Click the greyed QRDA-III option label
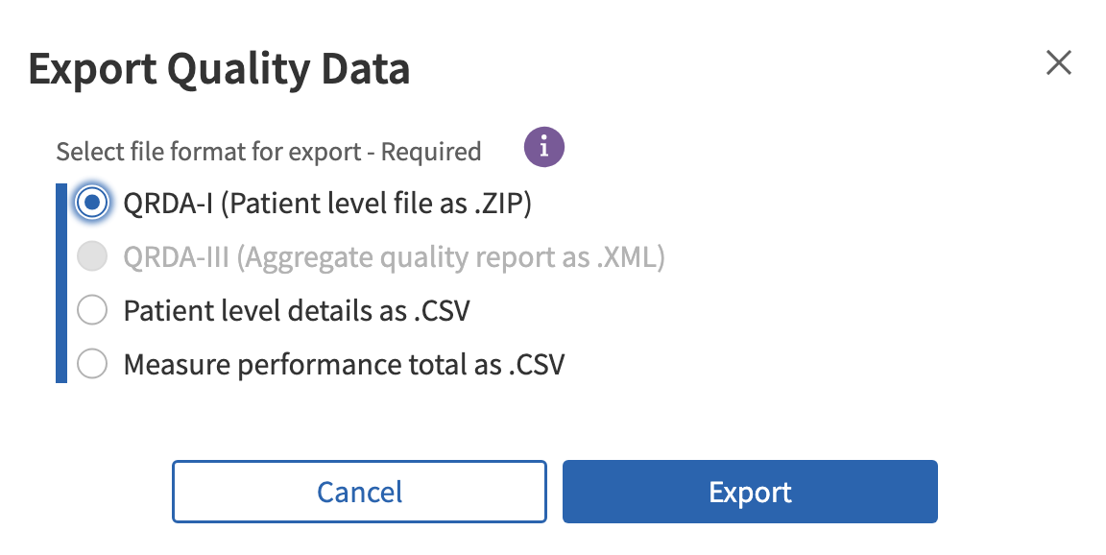The height and width of the screenshot is (555, 1106). [x=394, y=257]
